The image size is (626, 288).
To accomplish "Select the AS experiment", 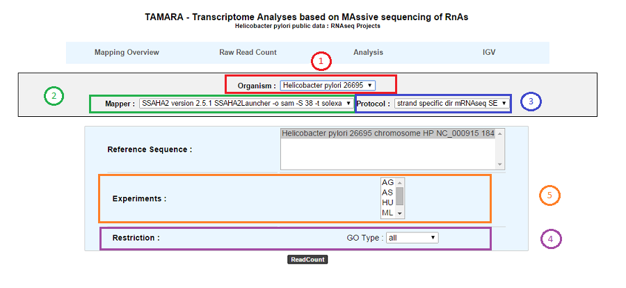I will pyautogui.click(x=387, y=193).
